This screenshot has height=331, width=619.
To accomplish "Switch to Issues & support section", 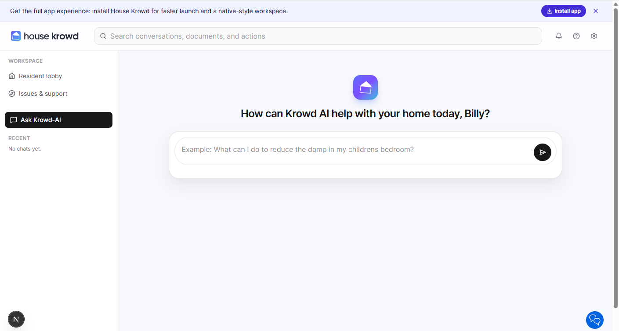I will pyautogui.click(x=43, y=94).
